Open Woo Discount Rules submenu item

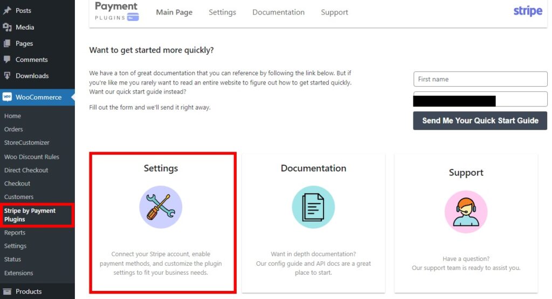[32, 156]
